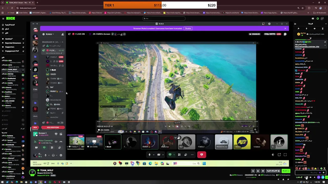This screenshot has height=184, width=328.
Task: Pop out the Discord stream window
Action: click(x=279, y=155)
